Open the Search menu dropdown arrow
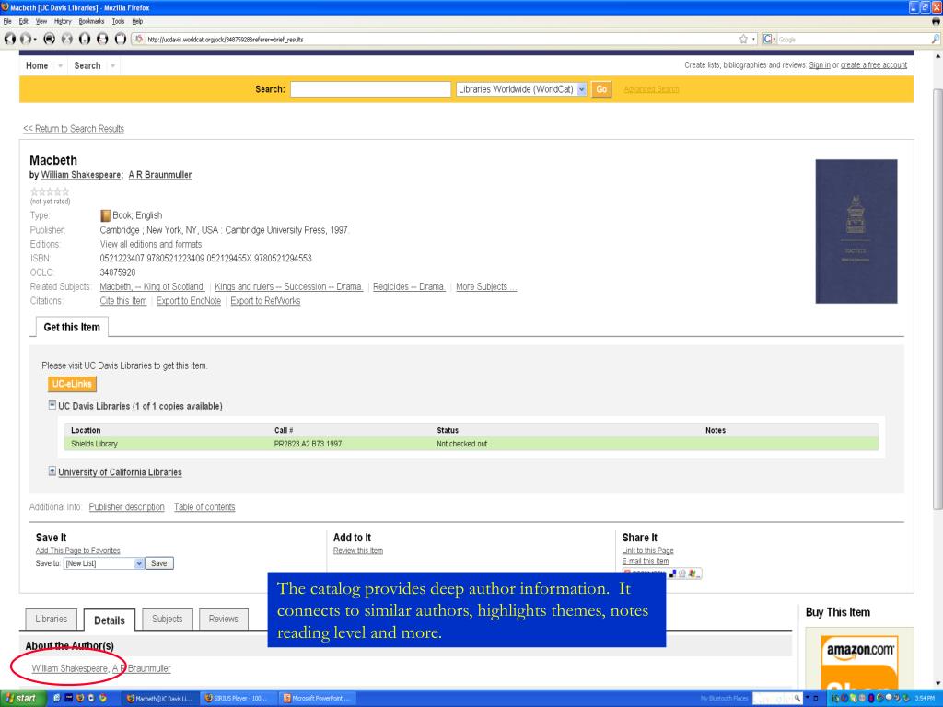 112,65
